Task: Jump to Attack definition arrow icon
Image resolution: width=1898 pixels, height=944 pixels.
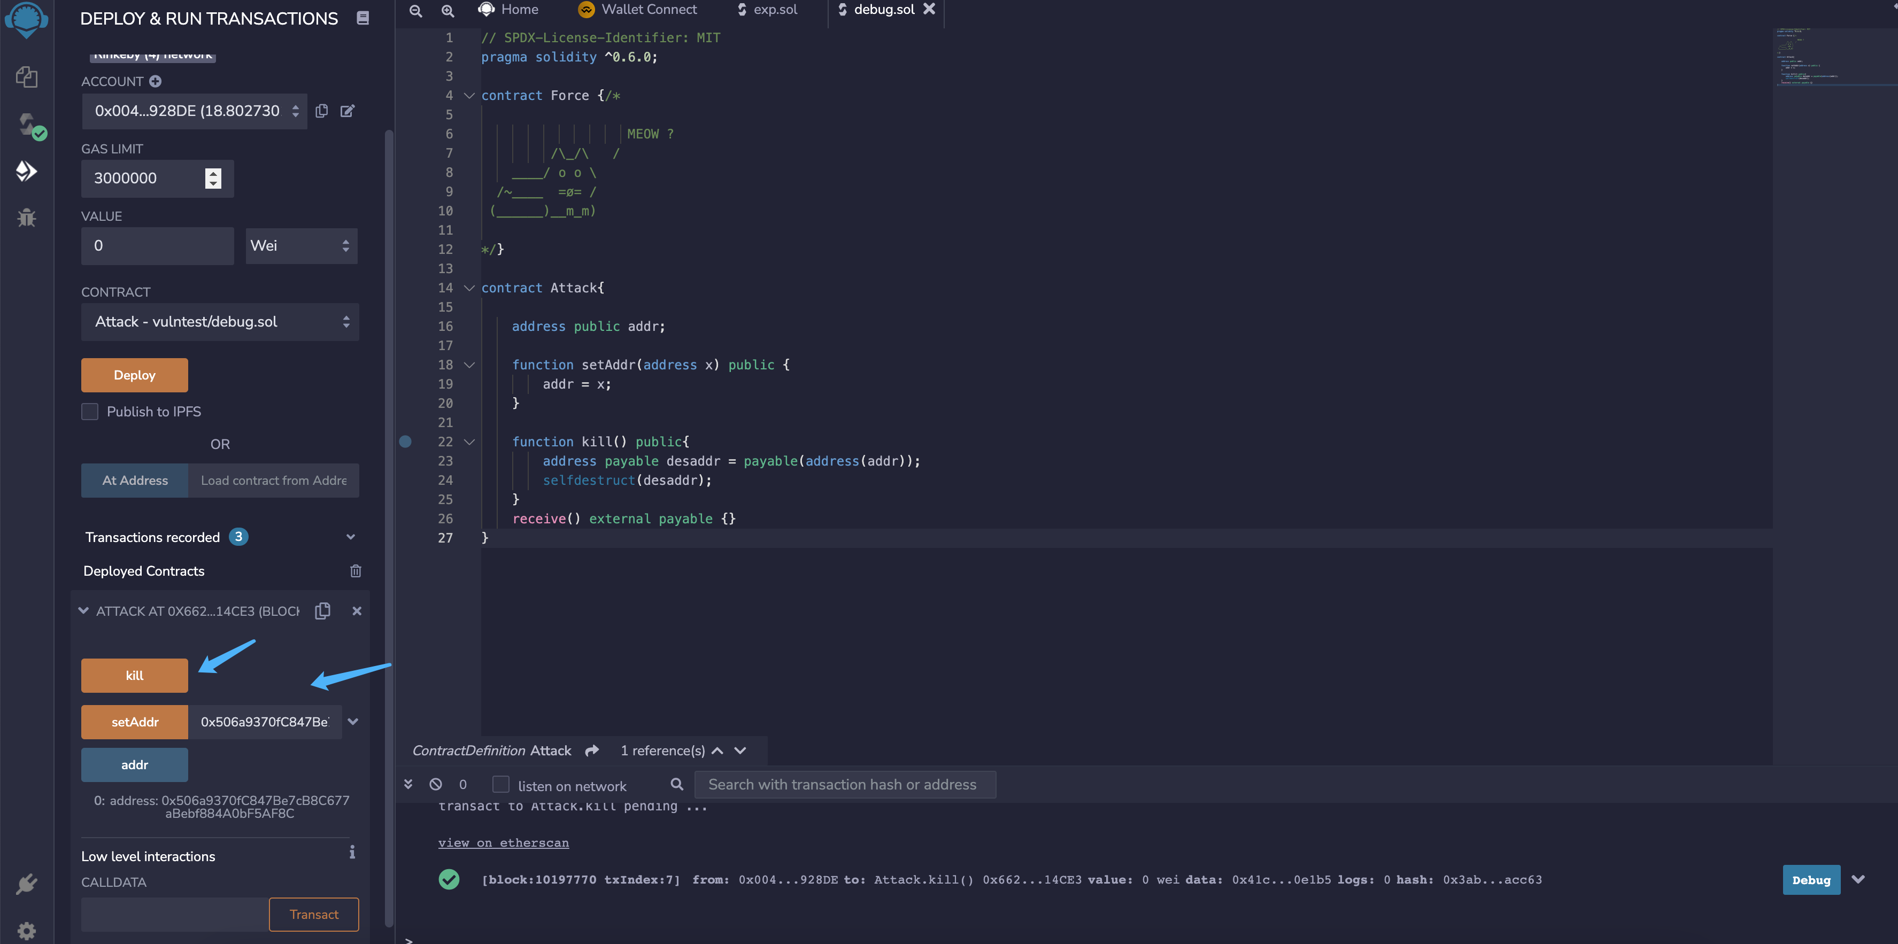Action: [592, 750]
